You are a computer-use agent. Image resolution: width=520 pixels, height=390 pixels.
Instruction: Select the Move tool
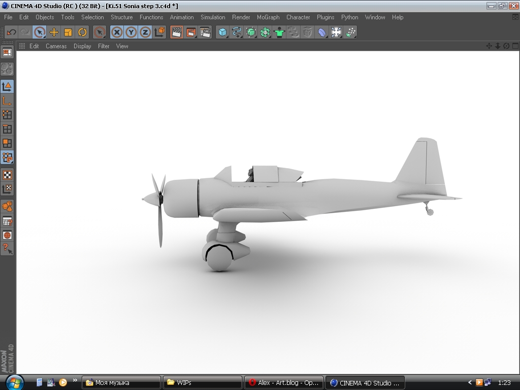pyautogui.click(x=54, y=32)
